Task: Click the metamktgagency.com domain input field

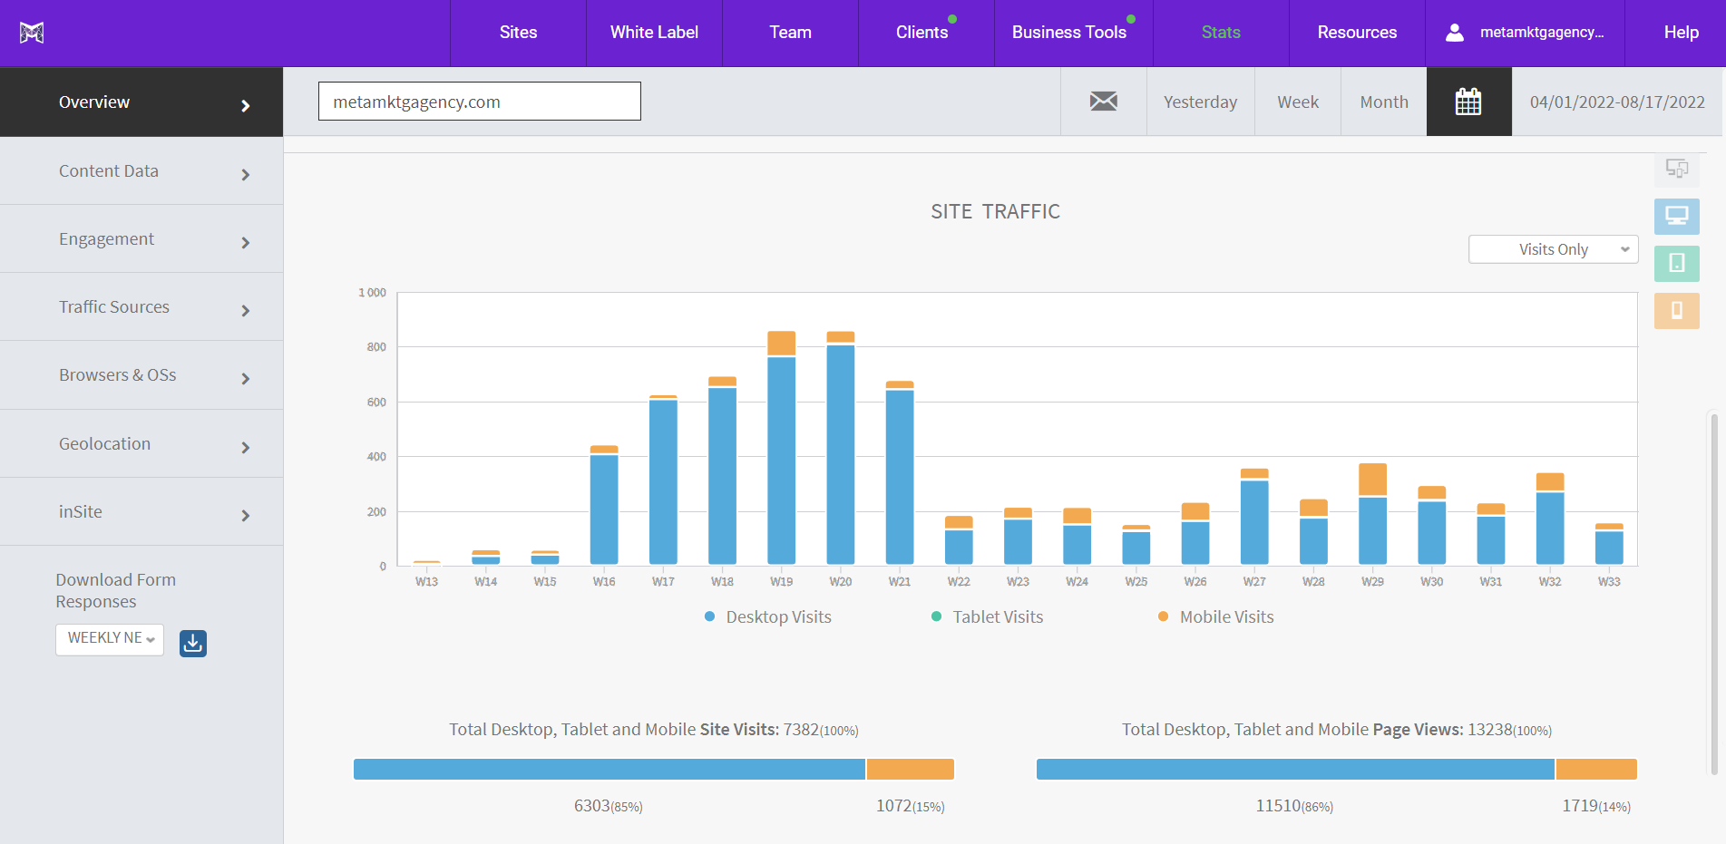Action: [x=479, y=101]
